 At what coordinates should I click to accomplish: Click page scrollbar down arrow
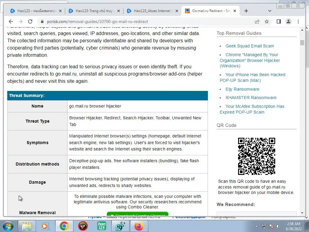[302, 213]
